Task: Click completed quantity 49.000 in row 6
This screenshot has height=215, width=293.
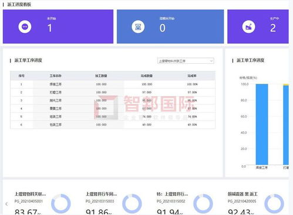Action: pos(147,125)
